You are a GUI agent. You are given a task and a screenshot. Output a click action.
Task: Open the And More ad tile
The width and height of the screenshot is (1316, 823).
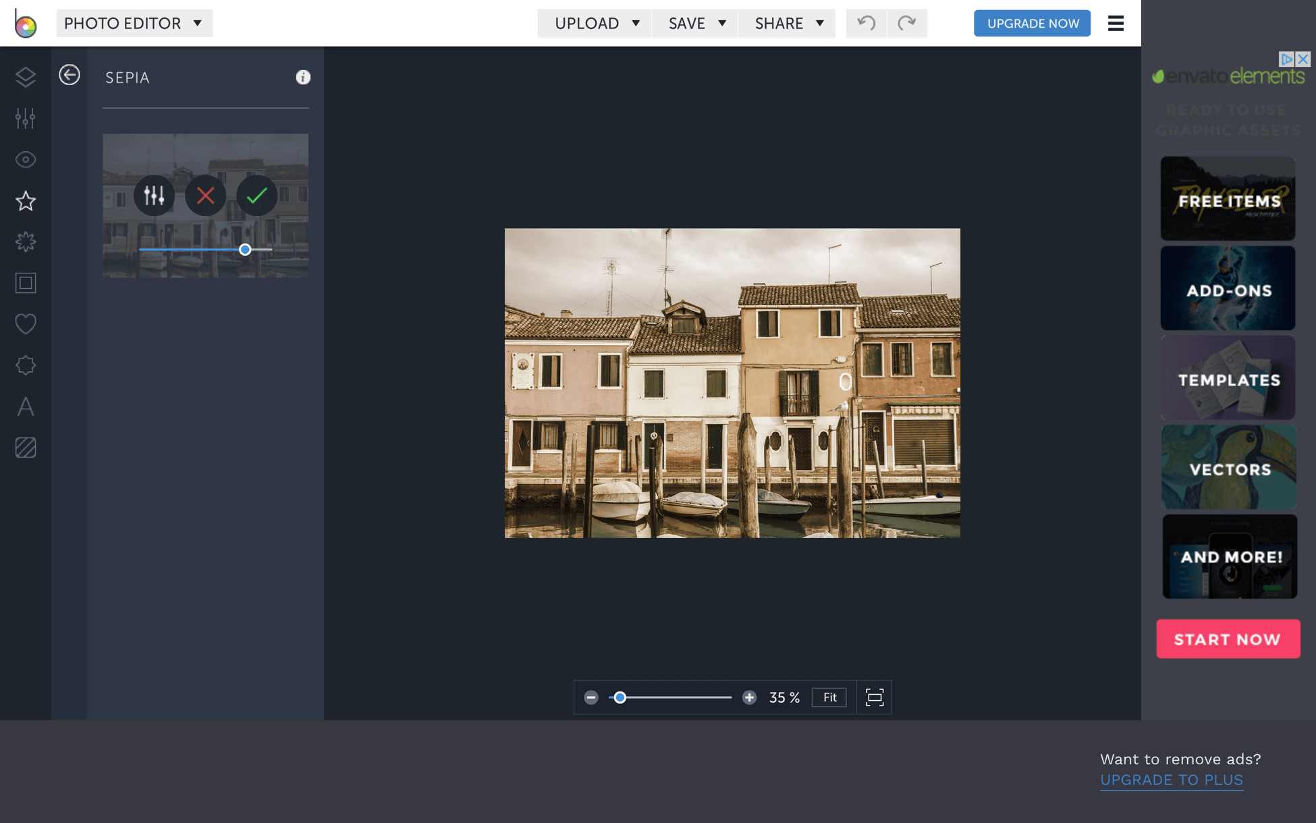[1230, 556]
